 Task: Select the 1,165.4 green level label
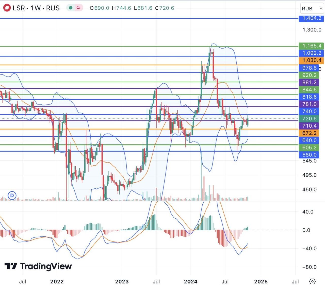311,46
